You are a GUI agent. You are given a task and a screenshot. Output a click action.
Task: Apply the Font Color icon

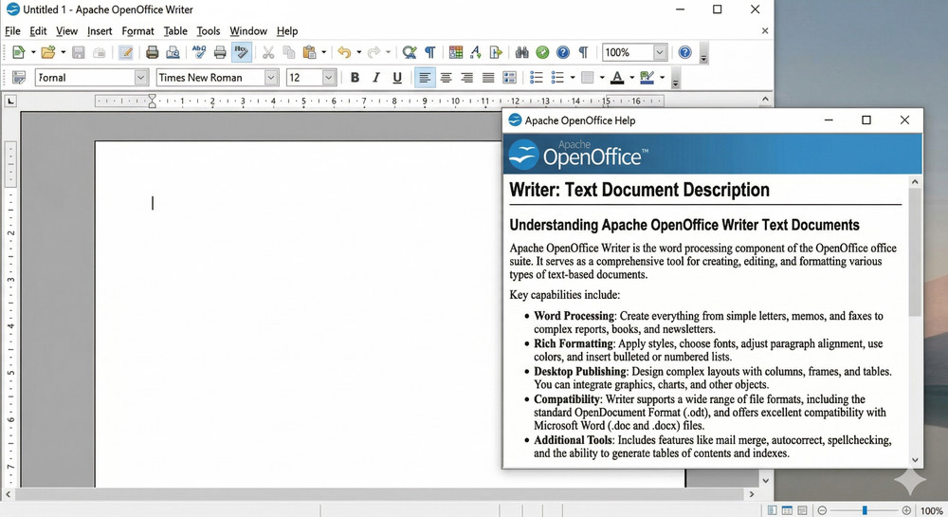click(617, 78)
